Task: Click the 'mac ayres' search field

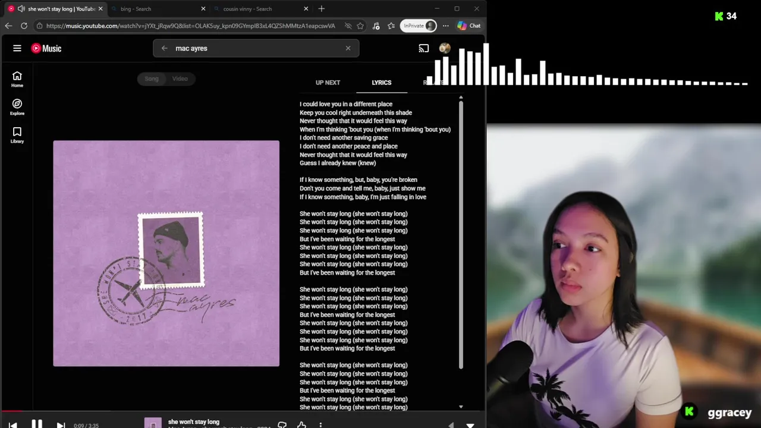Action: [256, 48]
